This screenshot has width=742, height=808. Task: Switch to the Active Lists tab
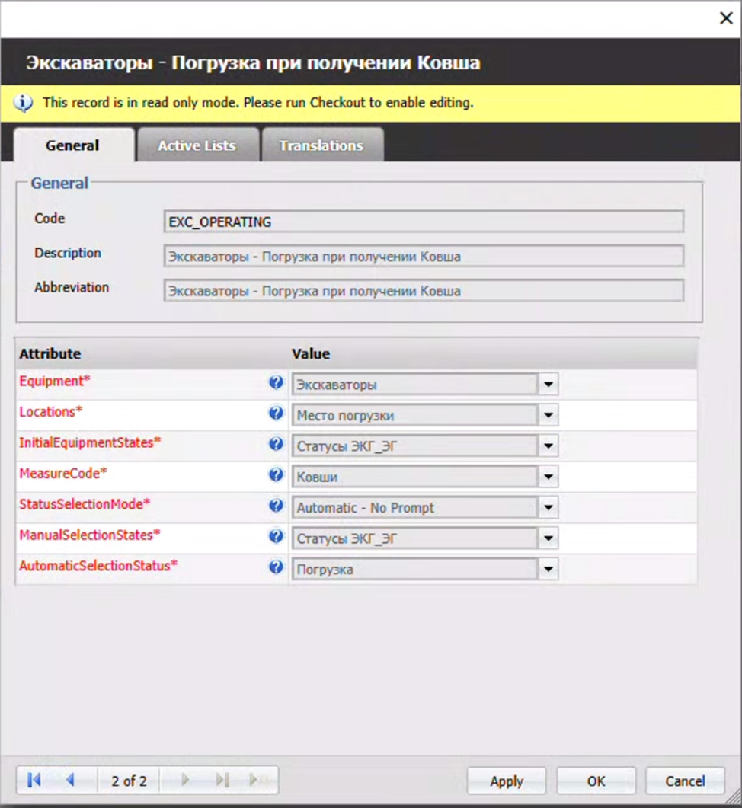(x=197, y=145)
